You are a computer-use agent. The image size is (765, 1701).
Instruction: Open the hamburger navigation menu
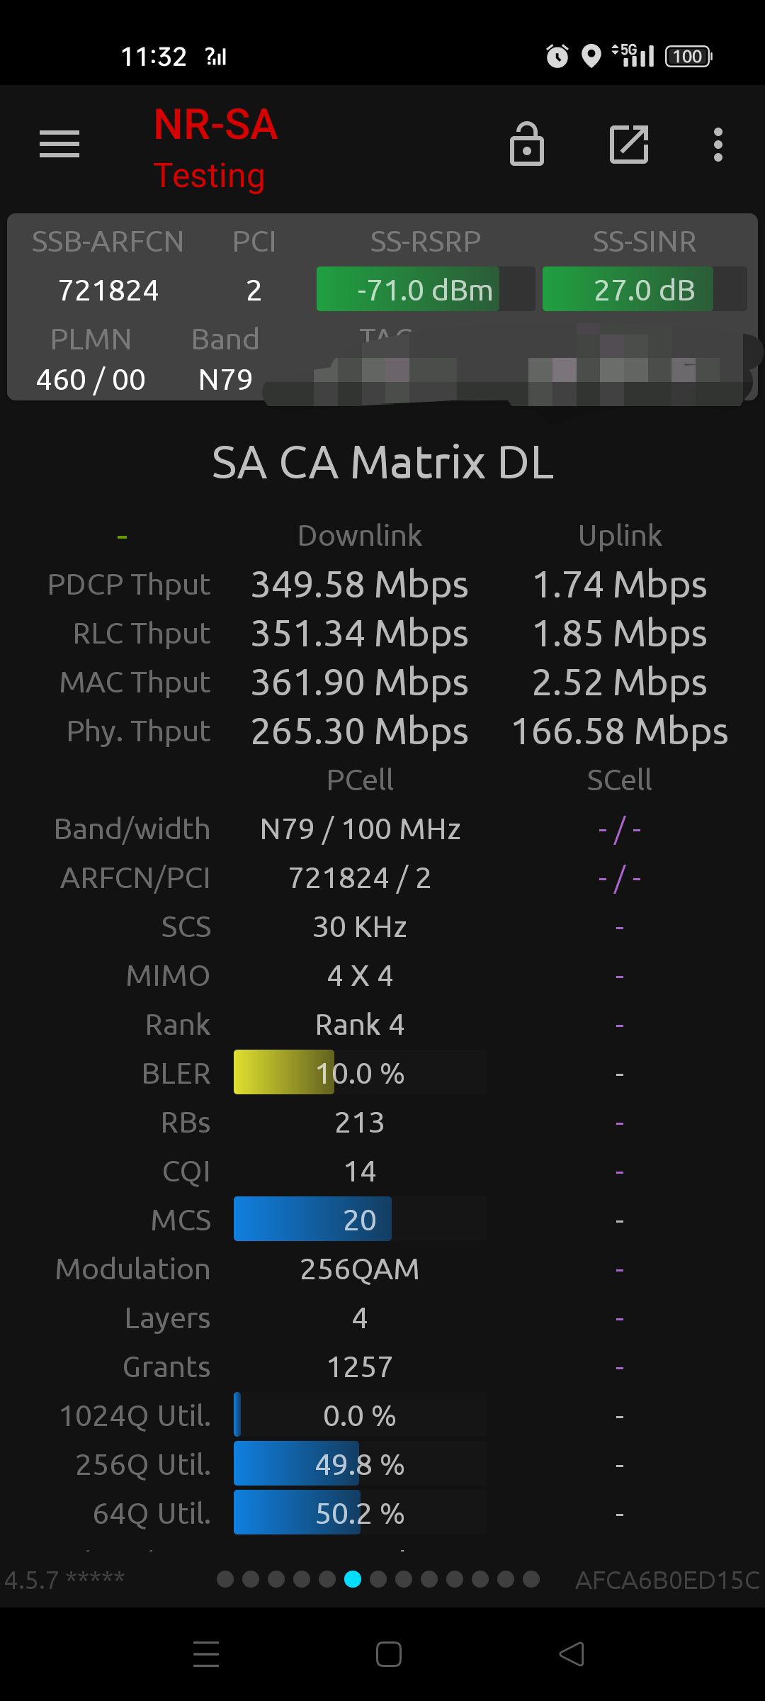click(x=59, y=145)
